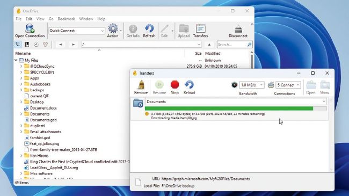Image resolution: width=349 pixels, height=196 pixels.
Task: Expand the Email attachments folder
Action: tap(21, 132)
